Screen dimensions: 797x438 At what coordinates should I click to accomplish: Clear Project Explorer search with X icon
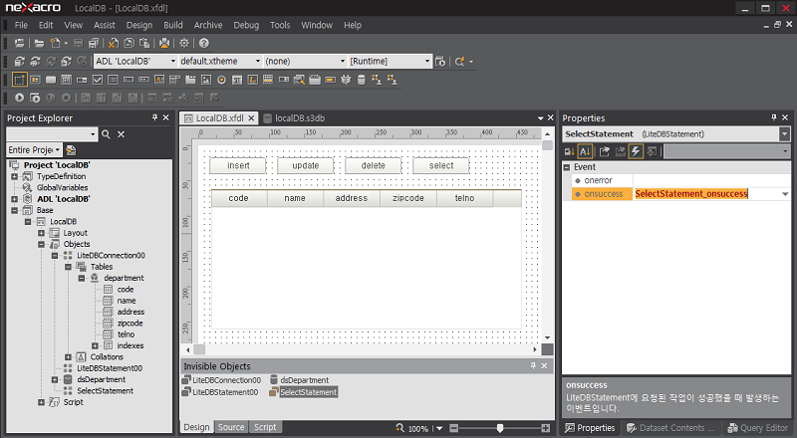pos(121,134)
